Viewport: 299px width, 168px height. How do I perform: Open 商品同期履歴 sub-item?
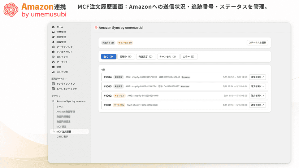tap(63, 116)
